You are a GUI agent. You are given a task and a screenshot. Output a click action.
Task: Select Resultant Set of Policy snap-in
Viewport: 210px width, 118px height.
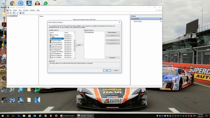coord(61,52)
